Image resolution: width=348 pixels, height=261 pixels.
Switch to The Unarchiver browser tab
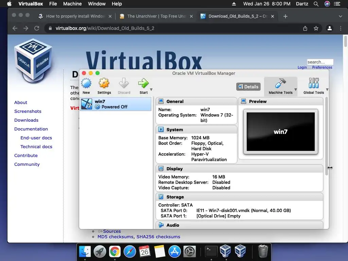click(156, 16)
